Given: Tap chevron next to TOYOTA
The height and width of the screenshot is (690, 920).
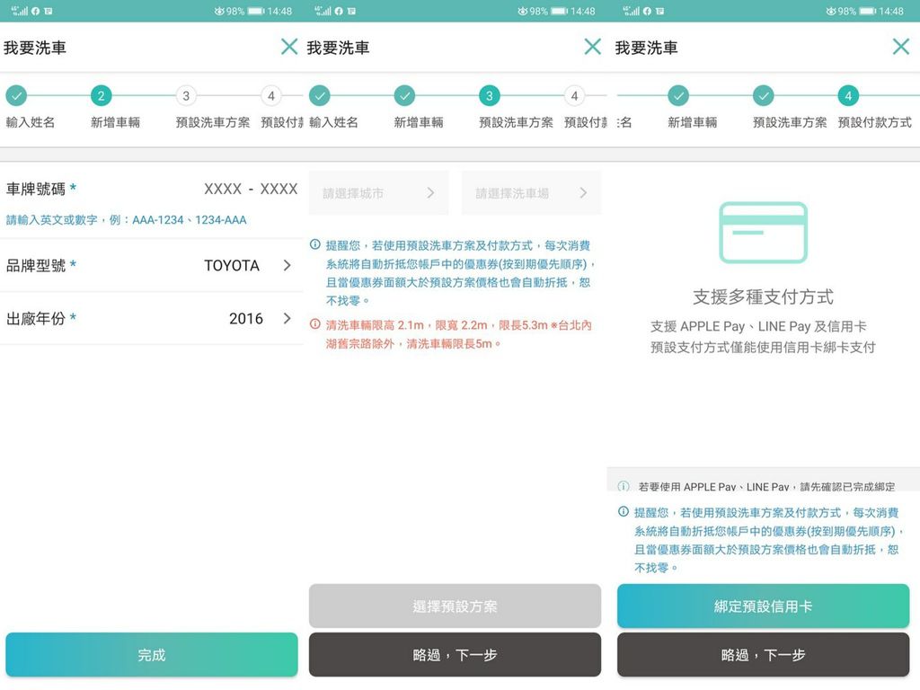Looking at the screenshot, I should (287, 265).
